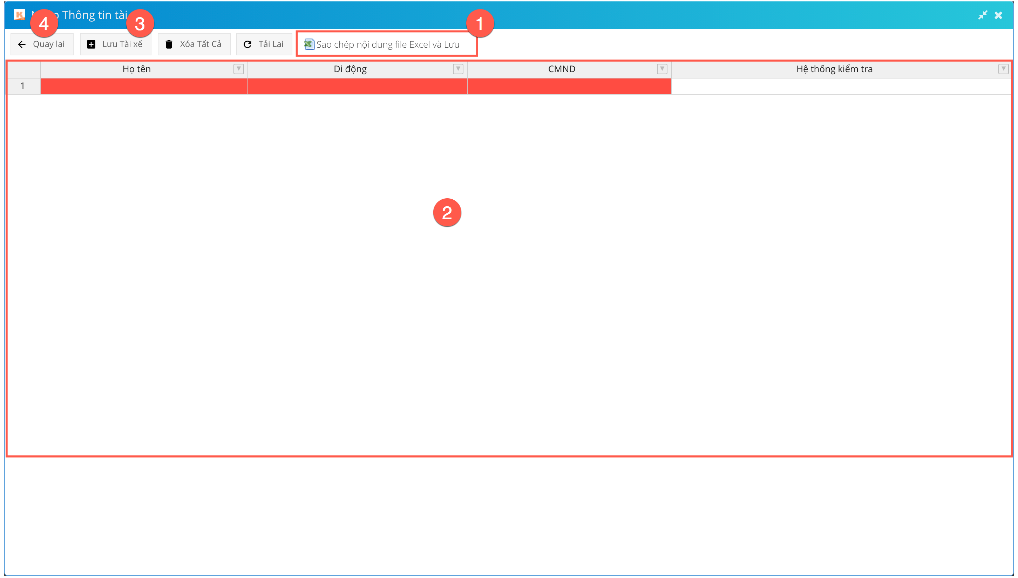The width and height of the screenshot is (1018, 578).
Task: Click the app logo in title bar
Action: coord(19,15)
